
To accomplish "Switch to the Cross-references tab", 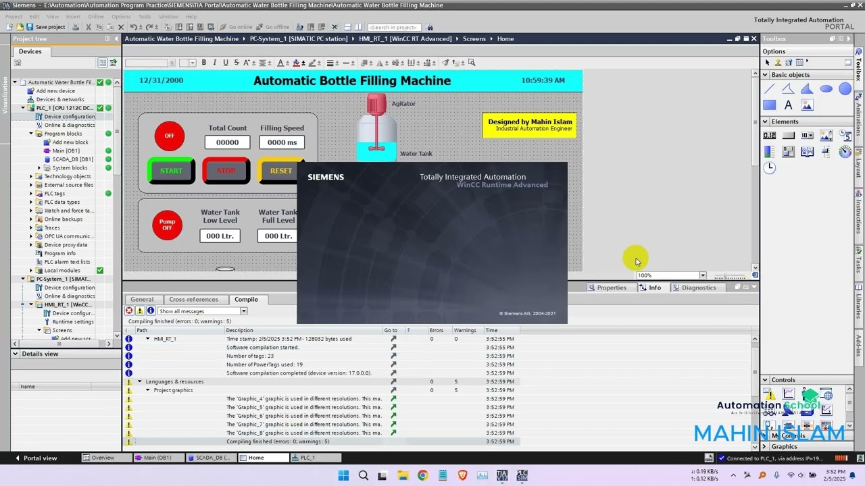I will 193,299.
